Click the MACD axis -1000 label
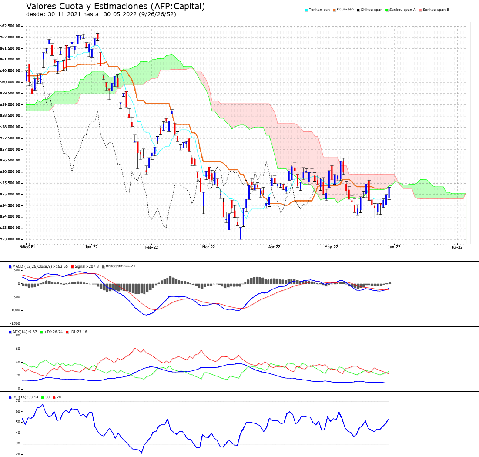479x457 pixels. point(14,310)
